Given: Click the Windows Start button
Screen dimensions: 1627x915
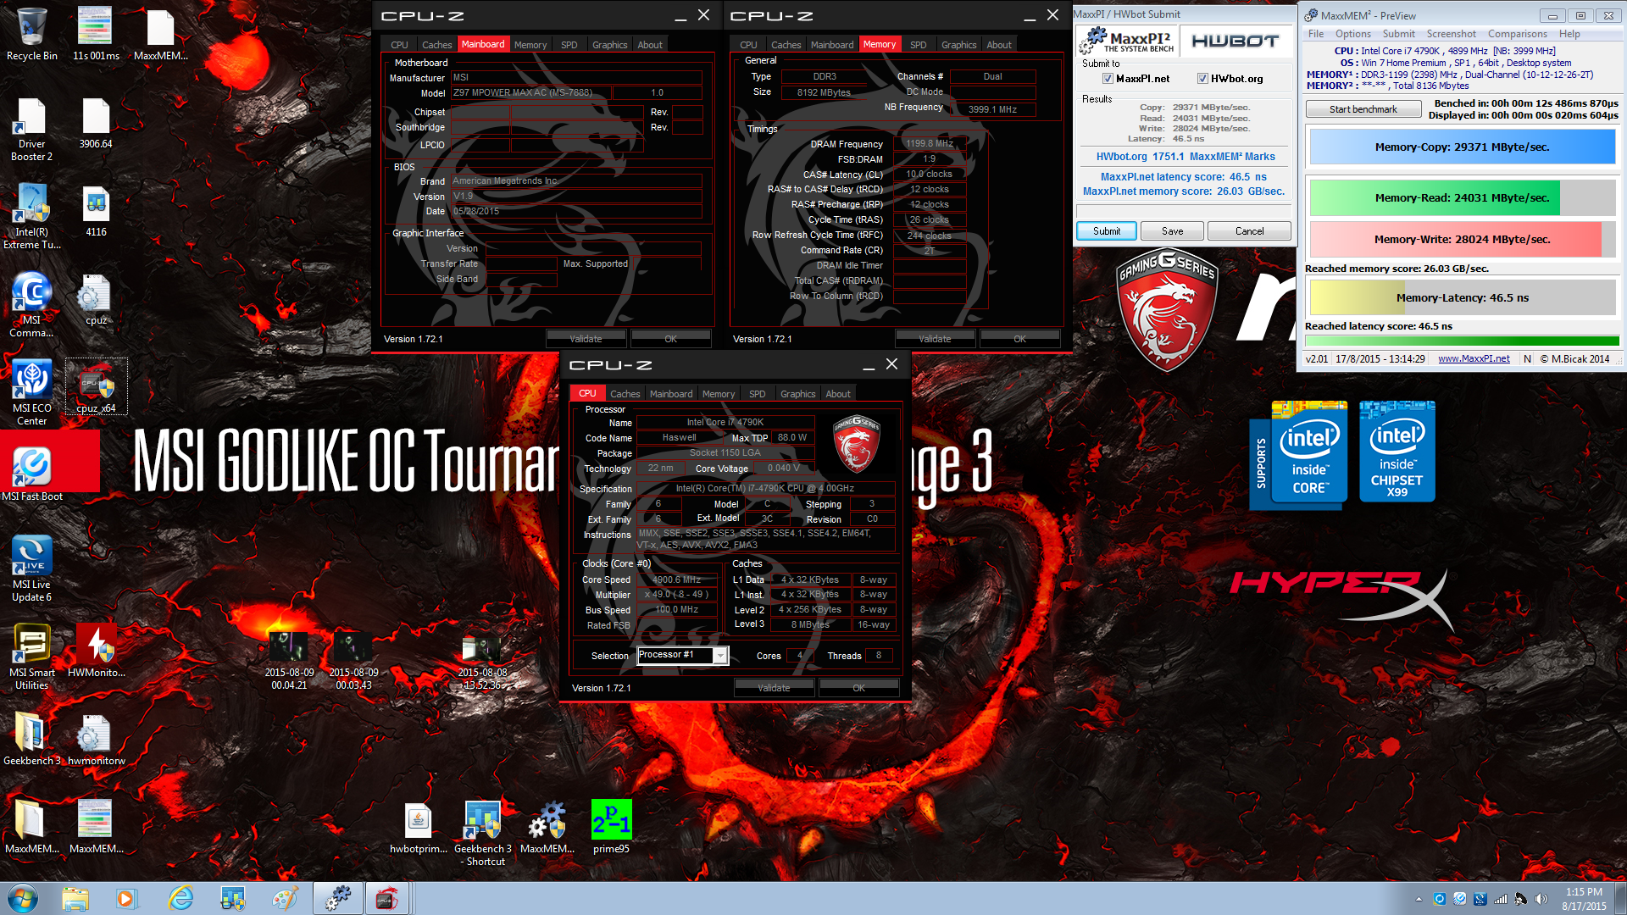Looking at the screenshot, I should click(x=23, y=898).
